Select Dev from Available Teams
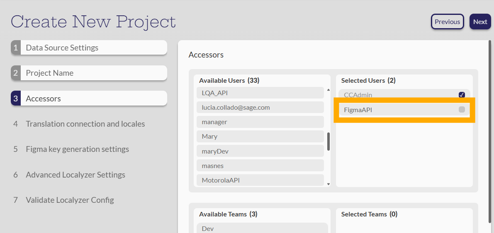 coord(262,228)
